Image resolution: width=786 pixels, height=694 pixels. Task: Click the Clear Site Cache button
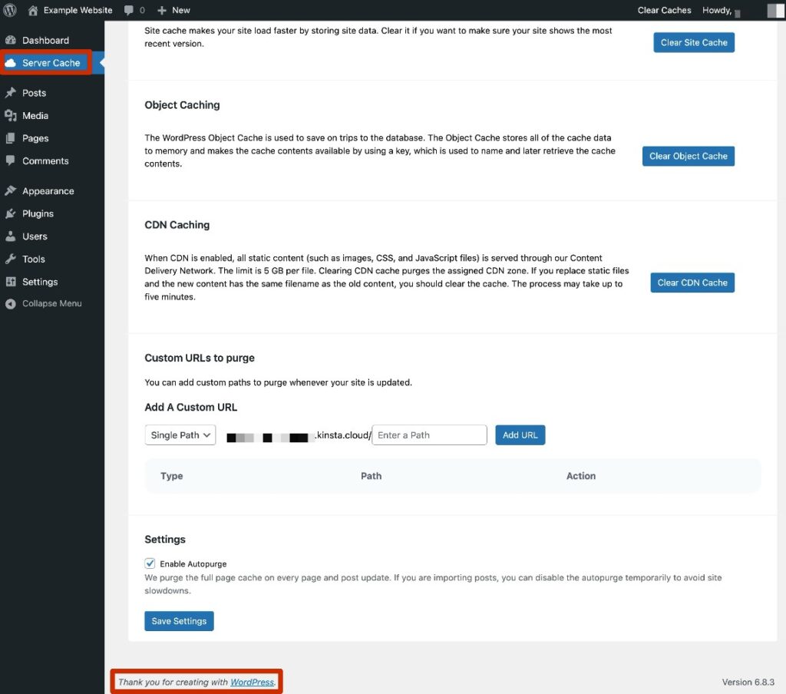[x=693, y=42]
